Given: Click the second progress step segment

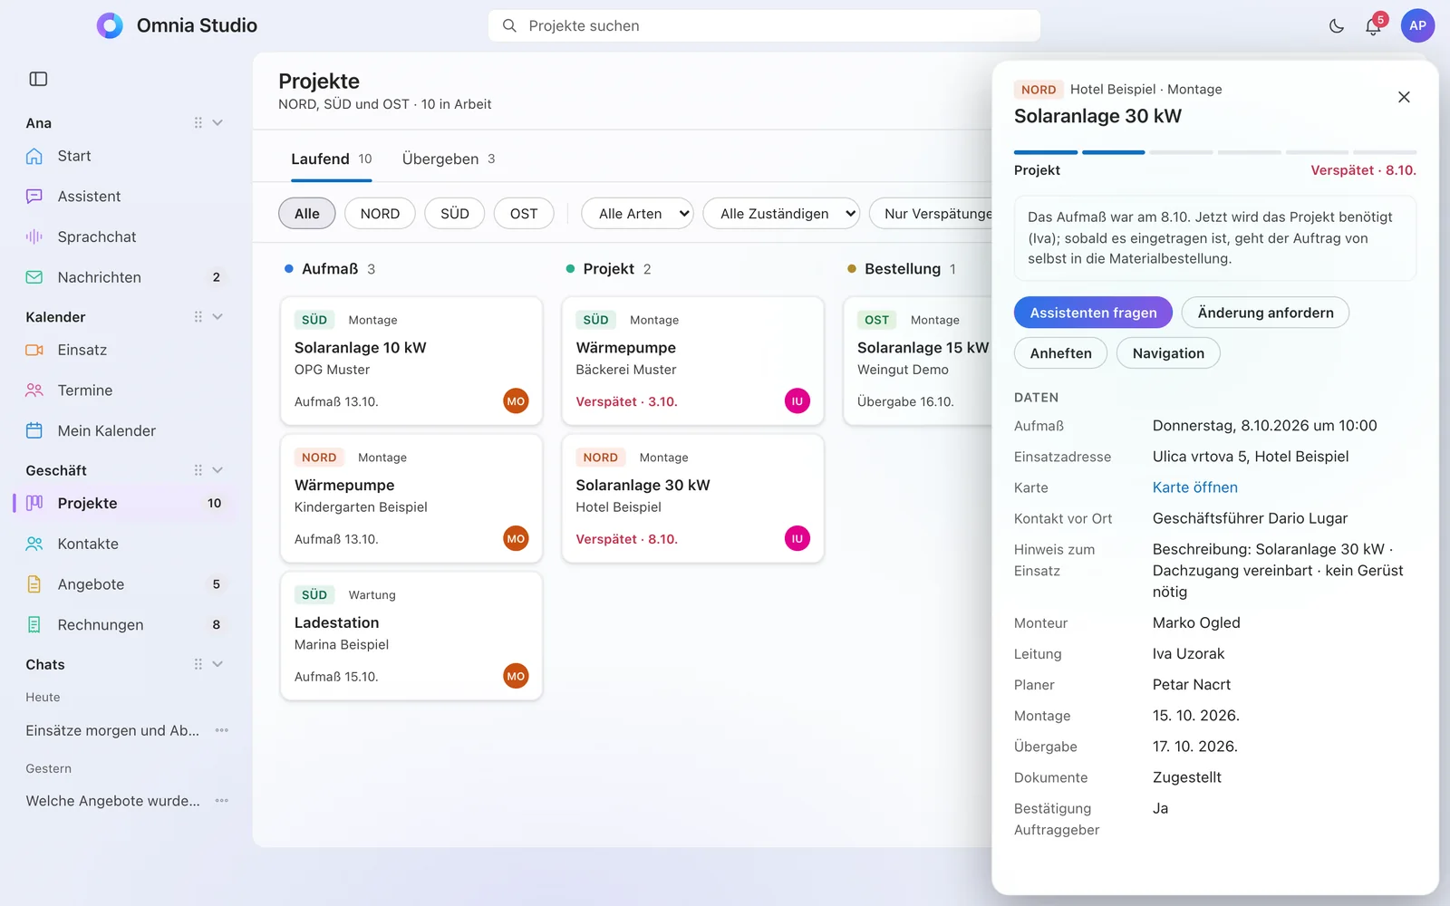Looking at the screenshot, I should tap(1114, 152).
